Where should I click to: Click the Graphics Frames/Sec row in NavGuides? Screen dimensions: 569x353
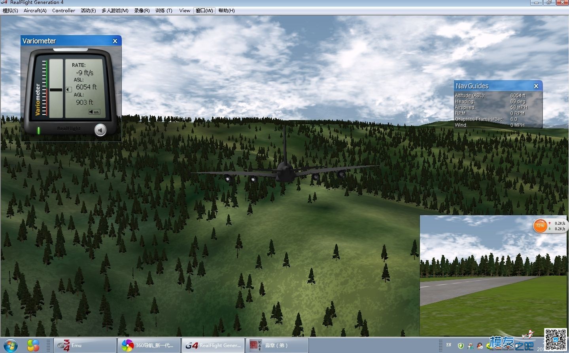pyautogui.click(x=498, y=119)
